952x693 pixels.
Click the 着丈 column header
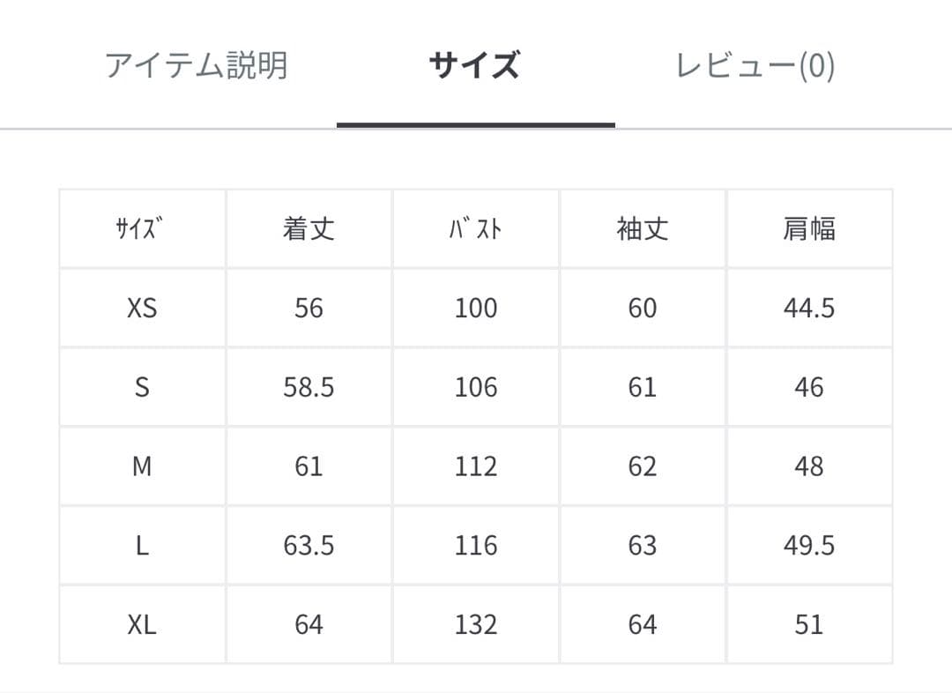click(x=308, y=228)
